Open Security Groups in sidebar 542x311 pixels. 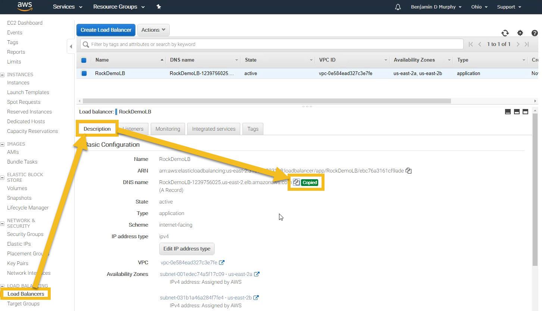[25, 234]
